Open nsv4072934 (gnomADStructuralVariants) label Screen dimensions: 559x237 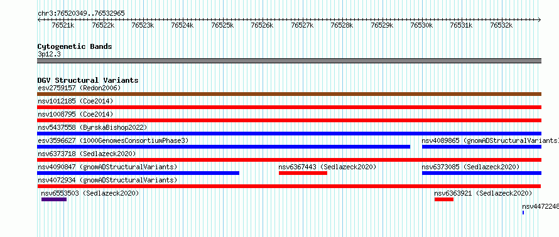pos(107,180)
